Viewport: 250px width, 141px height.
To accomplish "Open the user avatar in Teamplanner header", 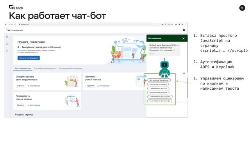I will (184, 30).
